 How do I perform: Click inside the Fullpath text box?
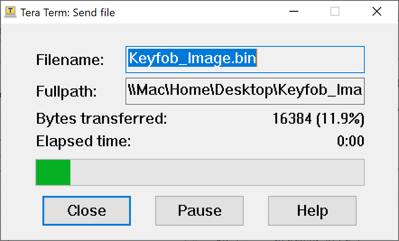pyautogui.click(x=245, y=91)
